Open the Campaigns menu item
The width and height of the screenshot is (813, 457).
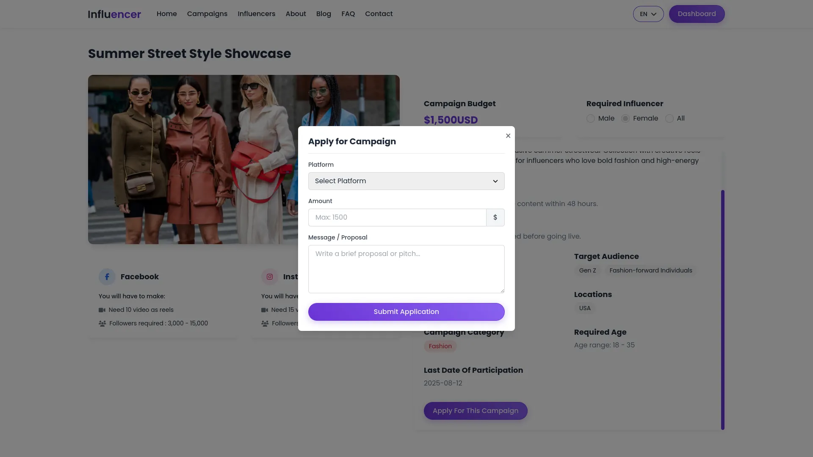[x=207, y=14]
